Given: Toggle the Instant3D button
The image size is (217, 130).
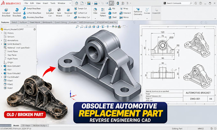Looking at the screenshot, I should click(156, 11).
